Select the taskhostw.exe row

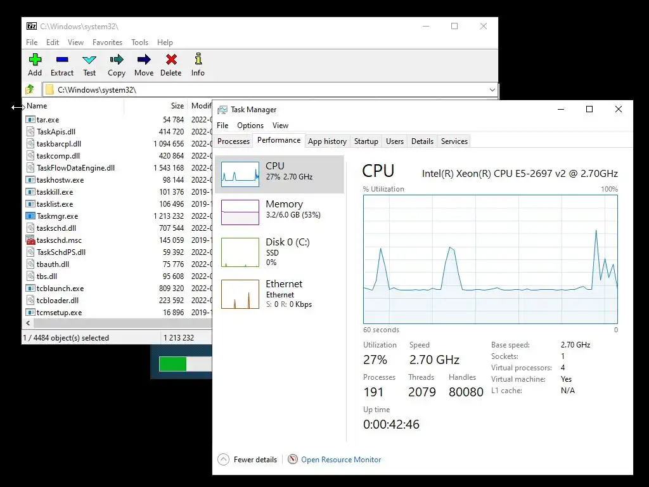[118, 180]
